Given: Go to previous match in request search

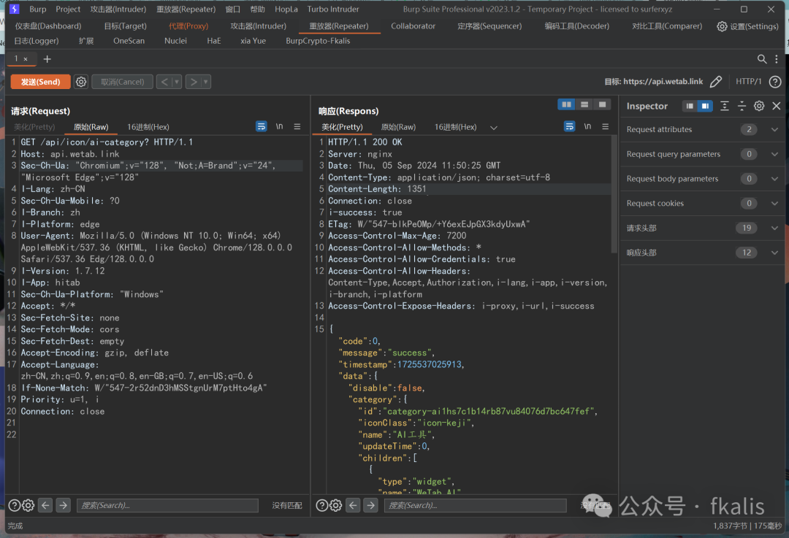Looking at the screenshot, I should [45, 505].
